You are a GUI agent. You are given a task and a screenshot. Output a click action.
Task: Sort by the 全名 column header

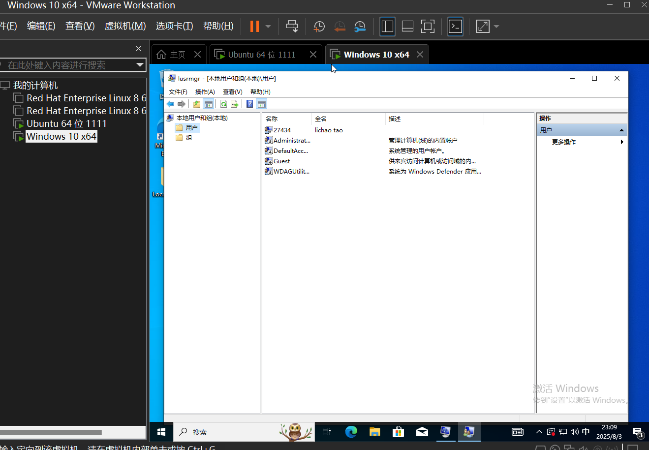[348, 119]
